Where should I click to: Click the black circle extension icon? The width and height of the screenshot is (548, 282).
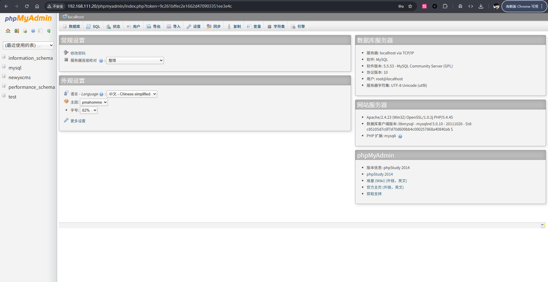[x=435, y=6]
